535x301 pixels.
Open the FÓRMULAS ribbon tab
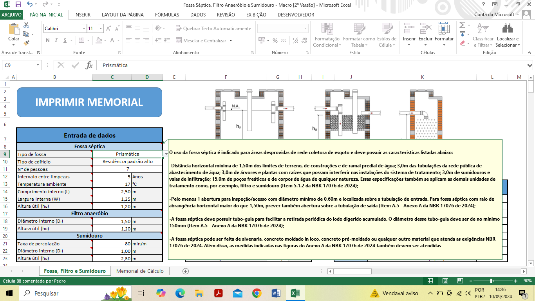pos(167,15)
